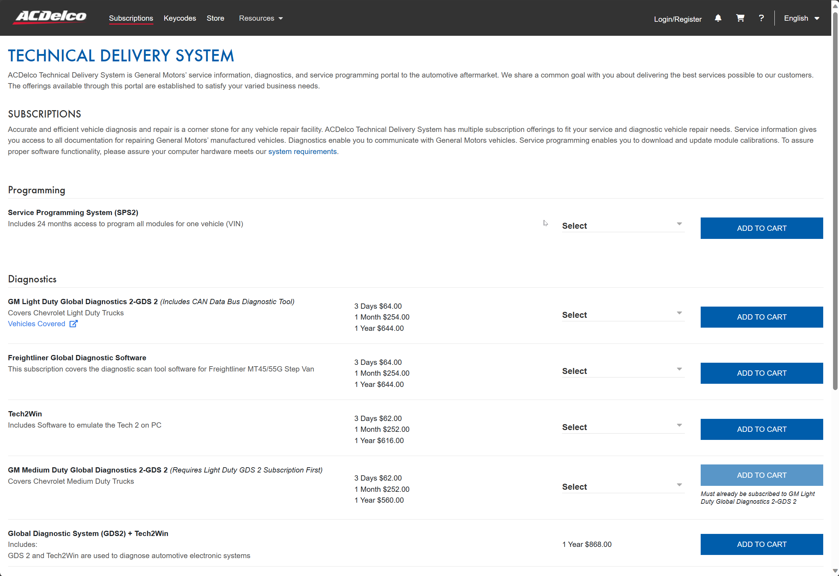Click the Technical Delivery System heading
839x576 pixels.
tap(121, 55)
